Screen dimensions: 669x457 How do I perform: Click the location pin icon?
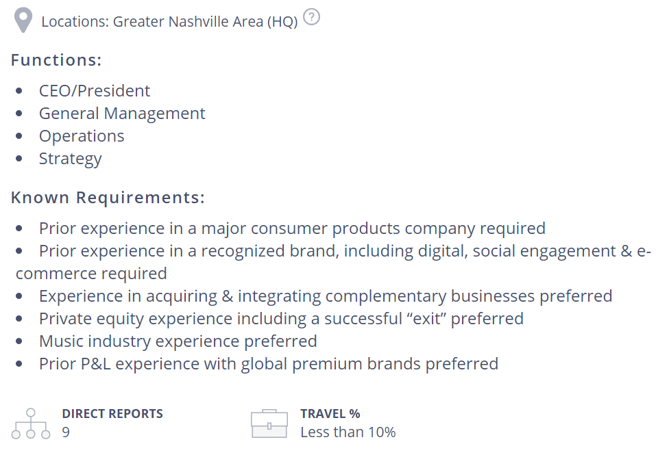(x=23, y=20)
